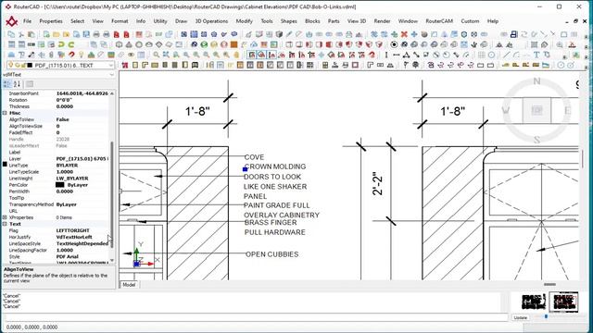Select the blue Text T tool

tap(536, 55)
